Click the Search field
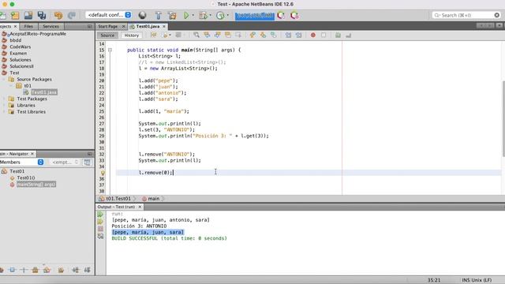Viewport: 505px width, 284px height. pyautogui.click(x=466, y=15)
